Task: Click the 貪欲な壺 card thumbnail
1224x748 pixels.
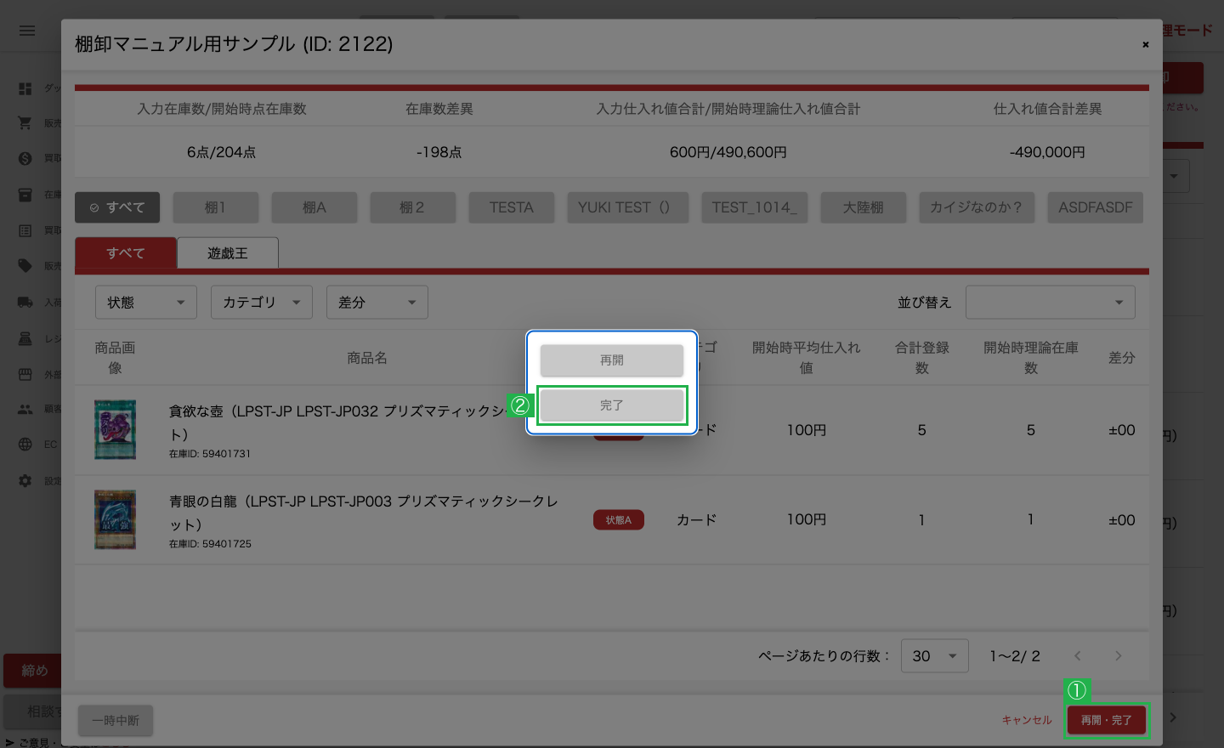Action: [115, 430]
